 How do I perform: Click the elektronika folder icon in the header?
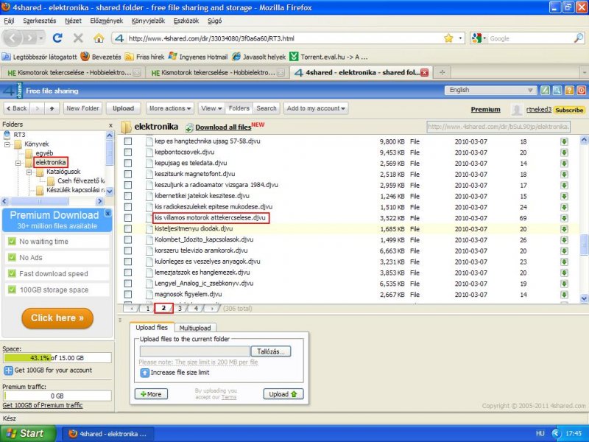point(126,127)
